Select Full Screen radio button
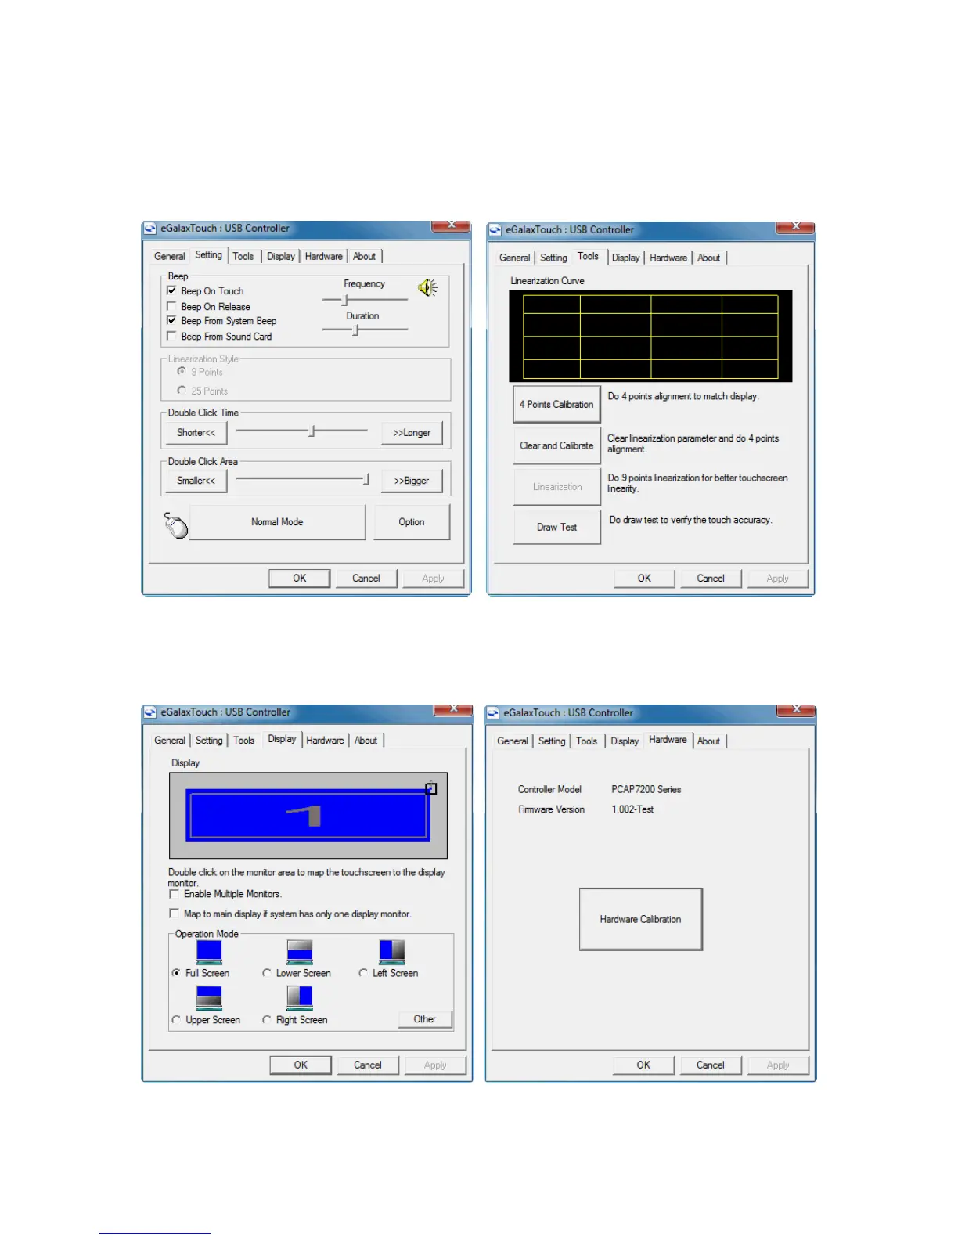Image resolution: width=958 pixels, height=1240 pixels. coord(176,973)
